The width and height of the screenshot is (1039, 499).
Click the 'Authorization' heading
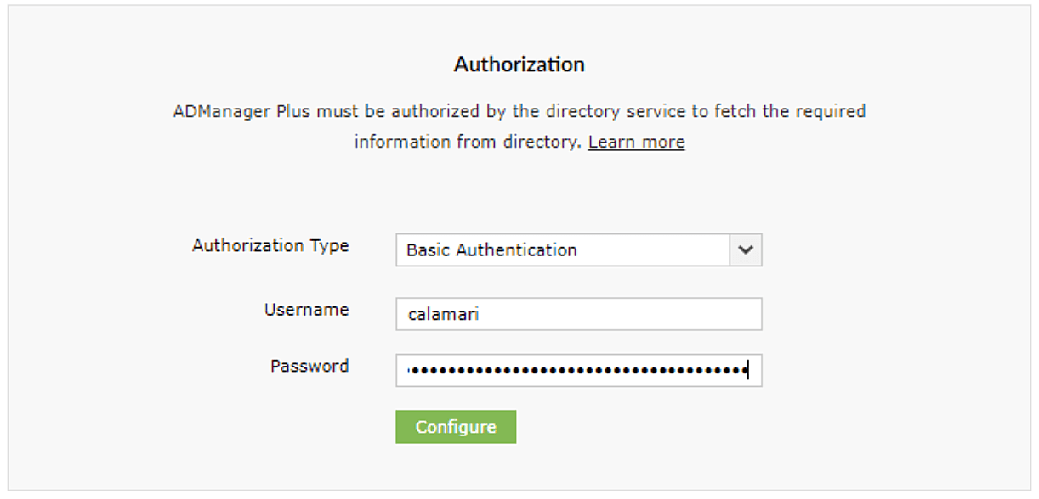tap(519, 64)
